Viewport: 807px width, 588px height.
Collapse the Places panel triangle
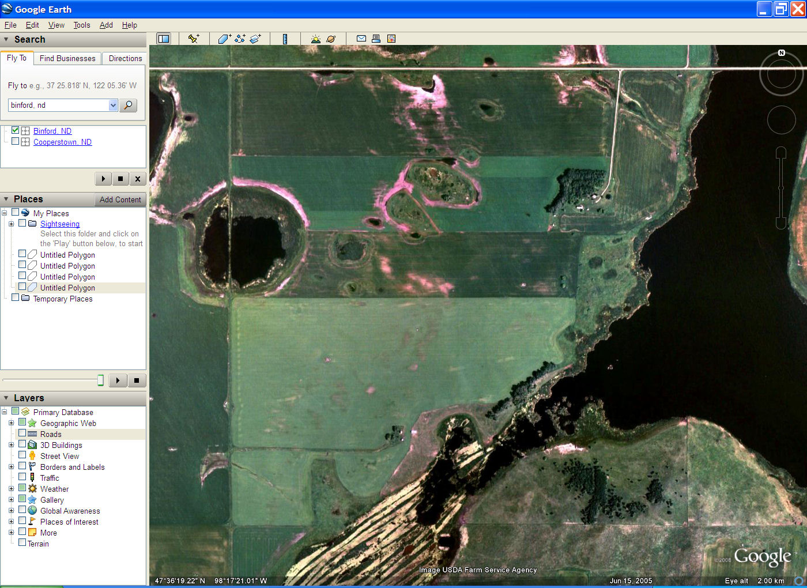(6, 199)
